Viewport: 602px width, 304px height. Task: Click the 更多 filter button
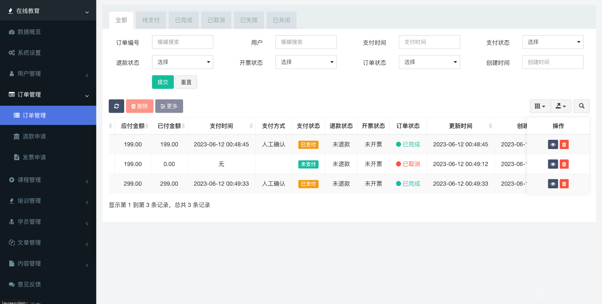(169, 106)
